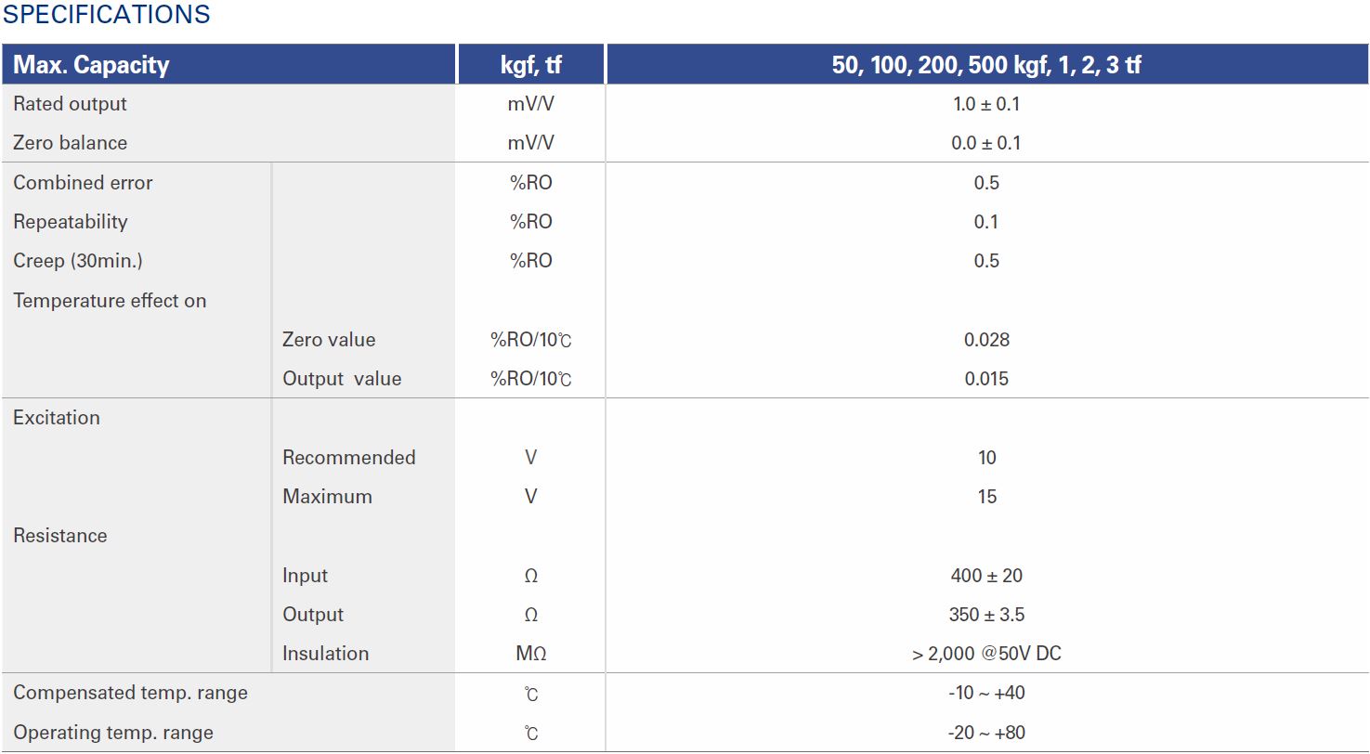
Task: Click the Resistance row label
Action: click(x=60, y=536)
